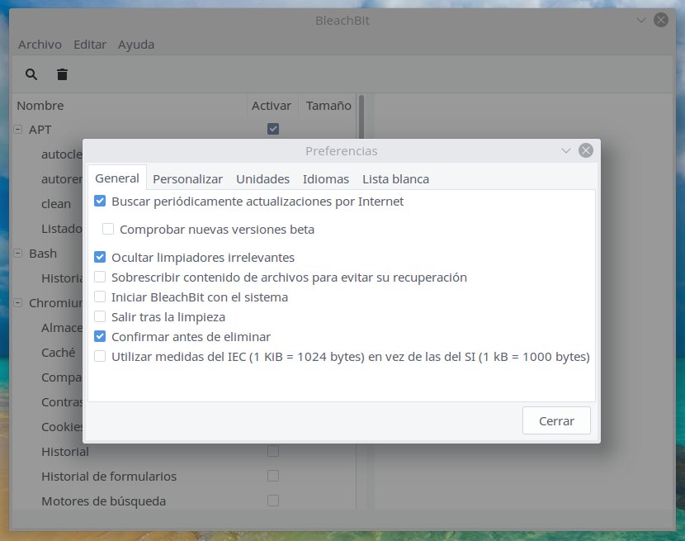Screen dimensions: 685x541
Task: Switch to the Personalizar tab
Action: (187, 178)
